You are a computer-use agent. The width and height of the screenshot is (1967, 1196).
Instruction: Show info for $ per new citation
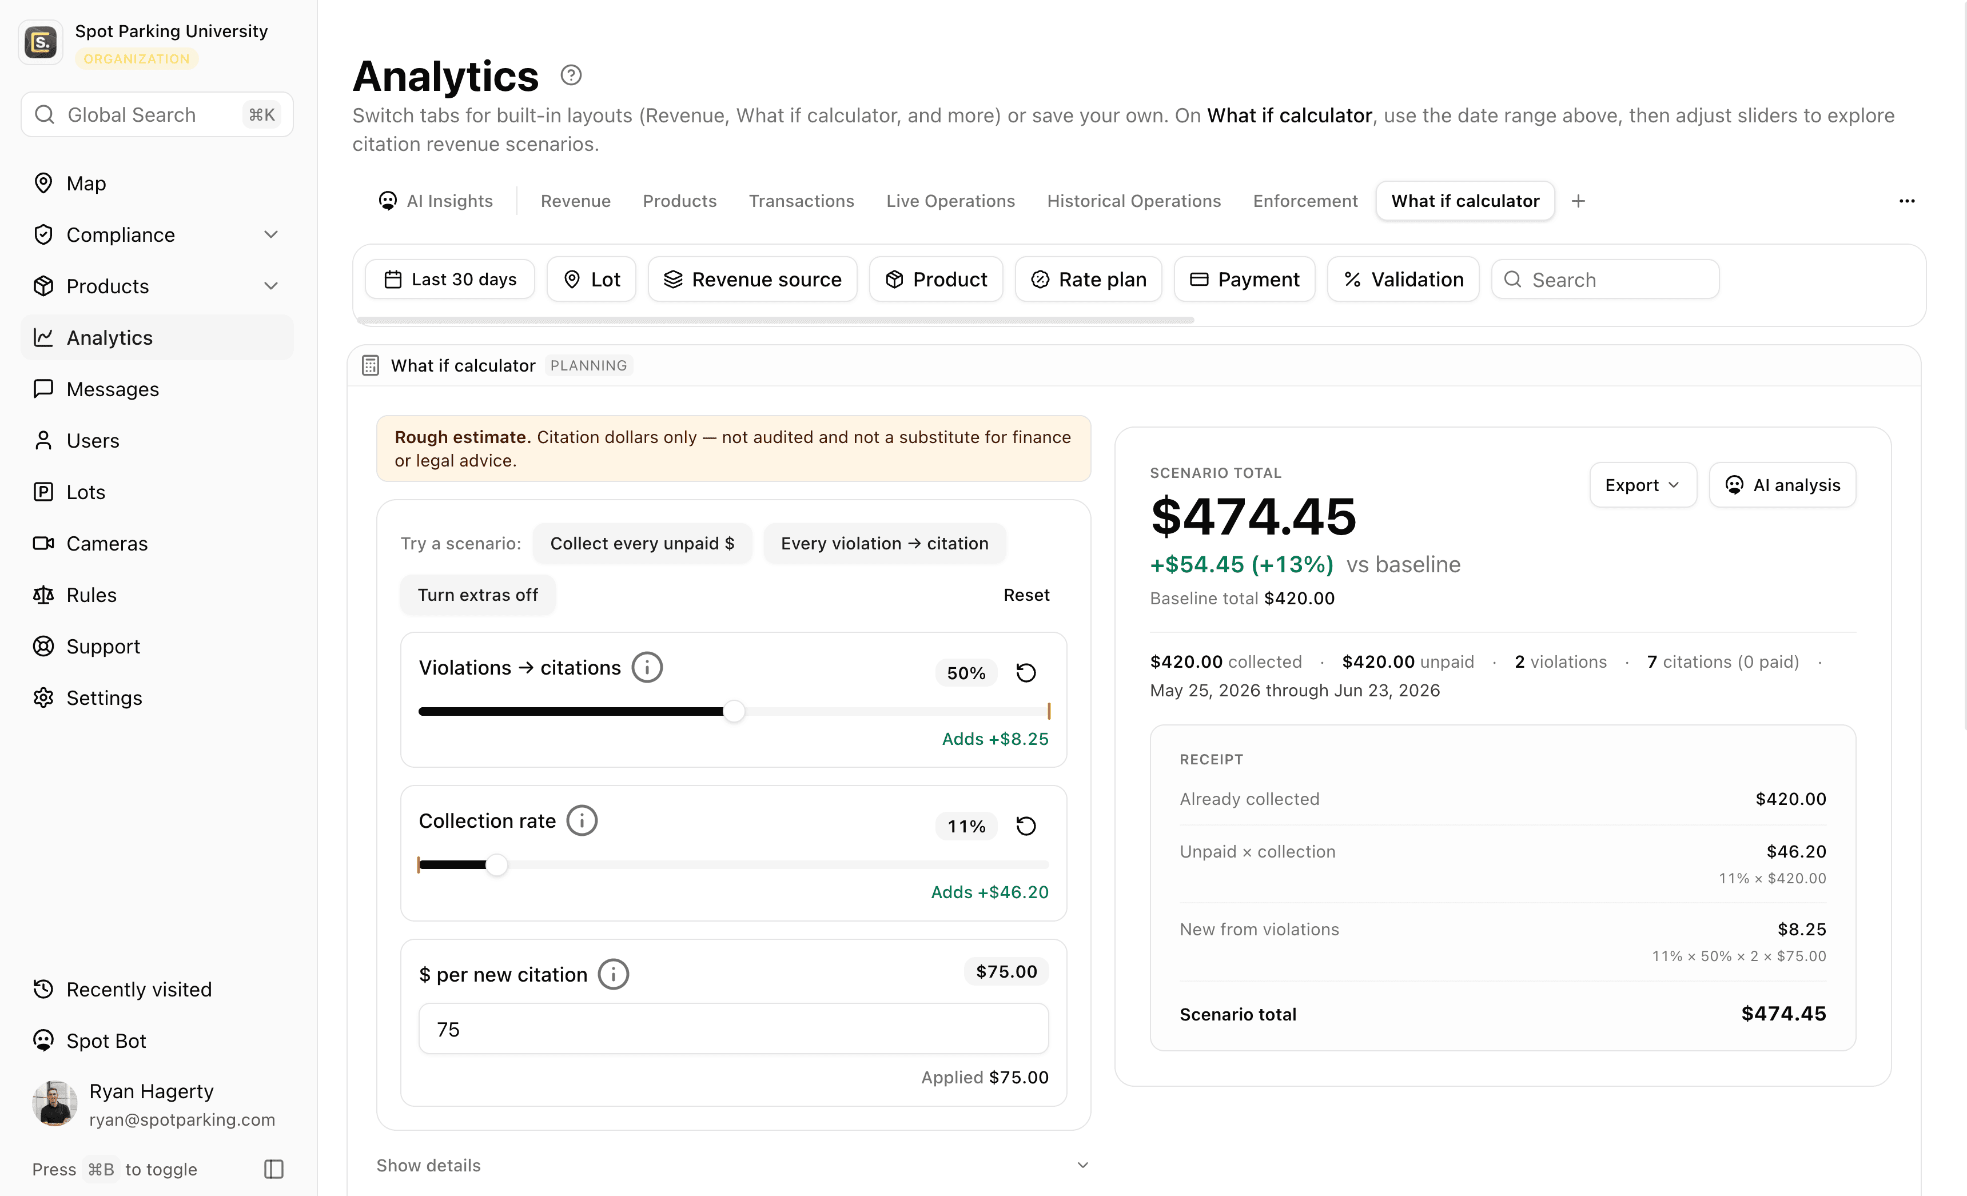(x=613, y=974)
